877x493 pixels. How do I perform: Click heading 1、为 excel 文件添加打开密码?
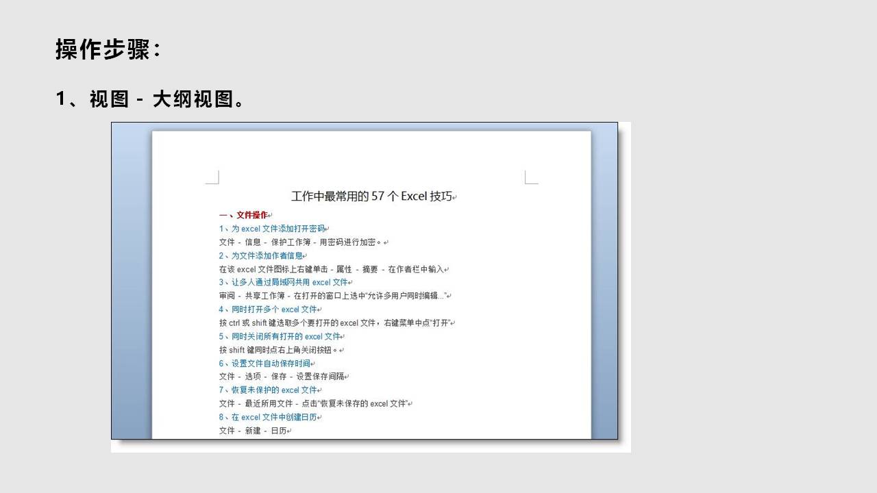click(273, 229)
